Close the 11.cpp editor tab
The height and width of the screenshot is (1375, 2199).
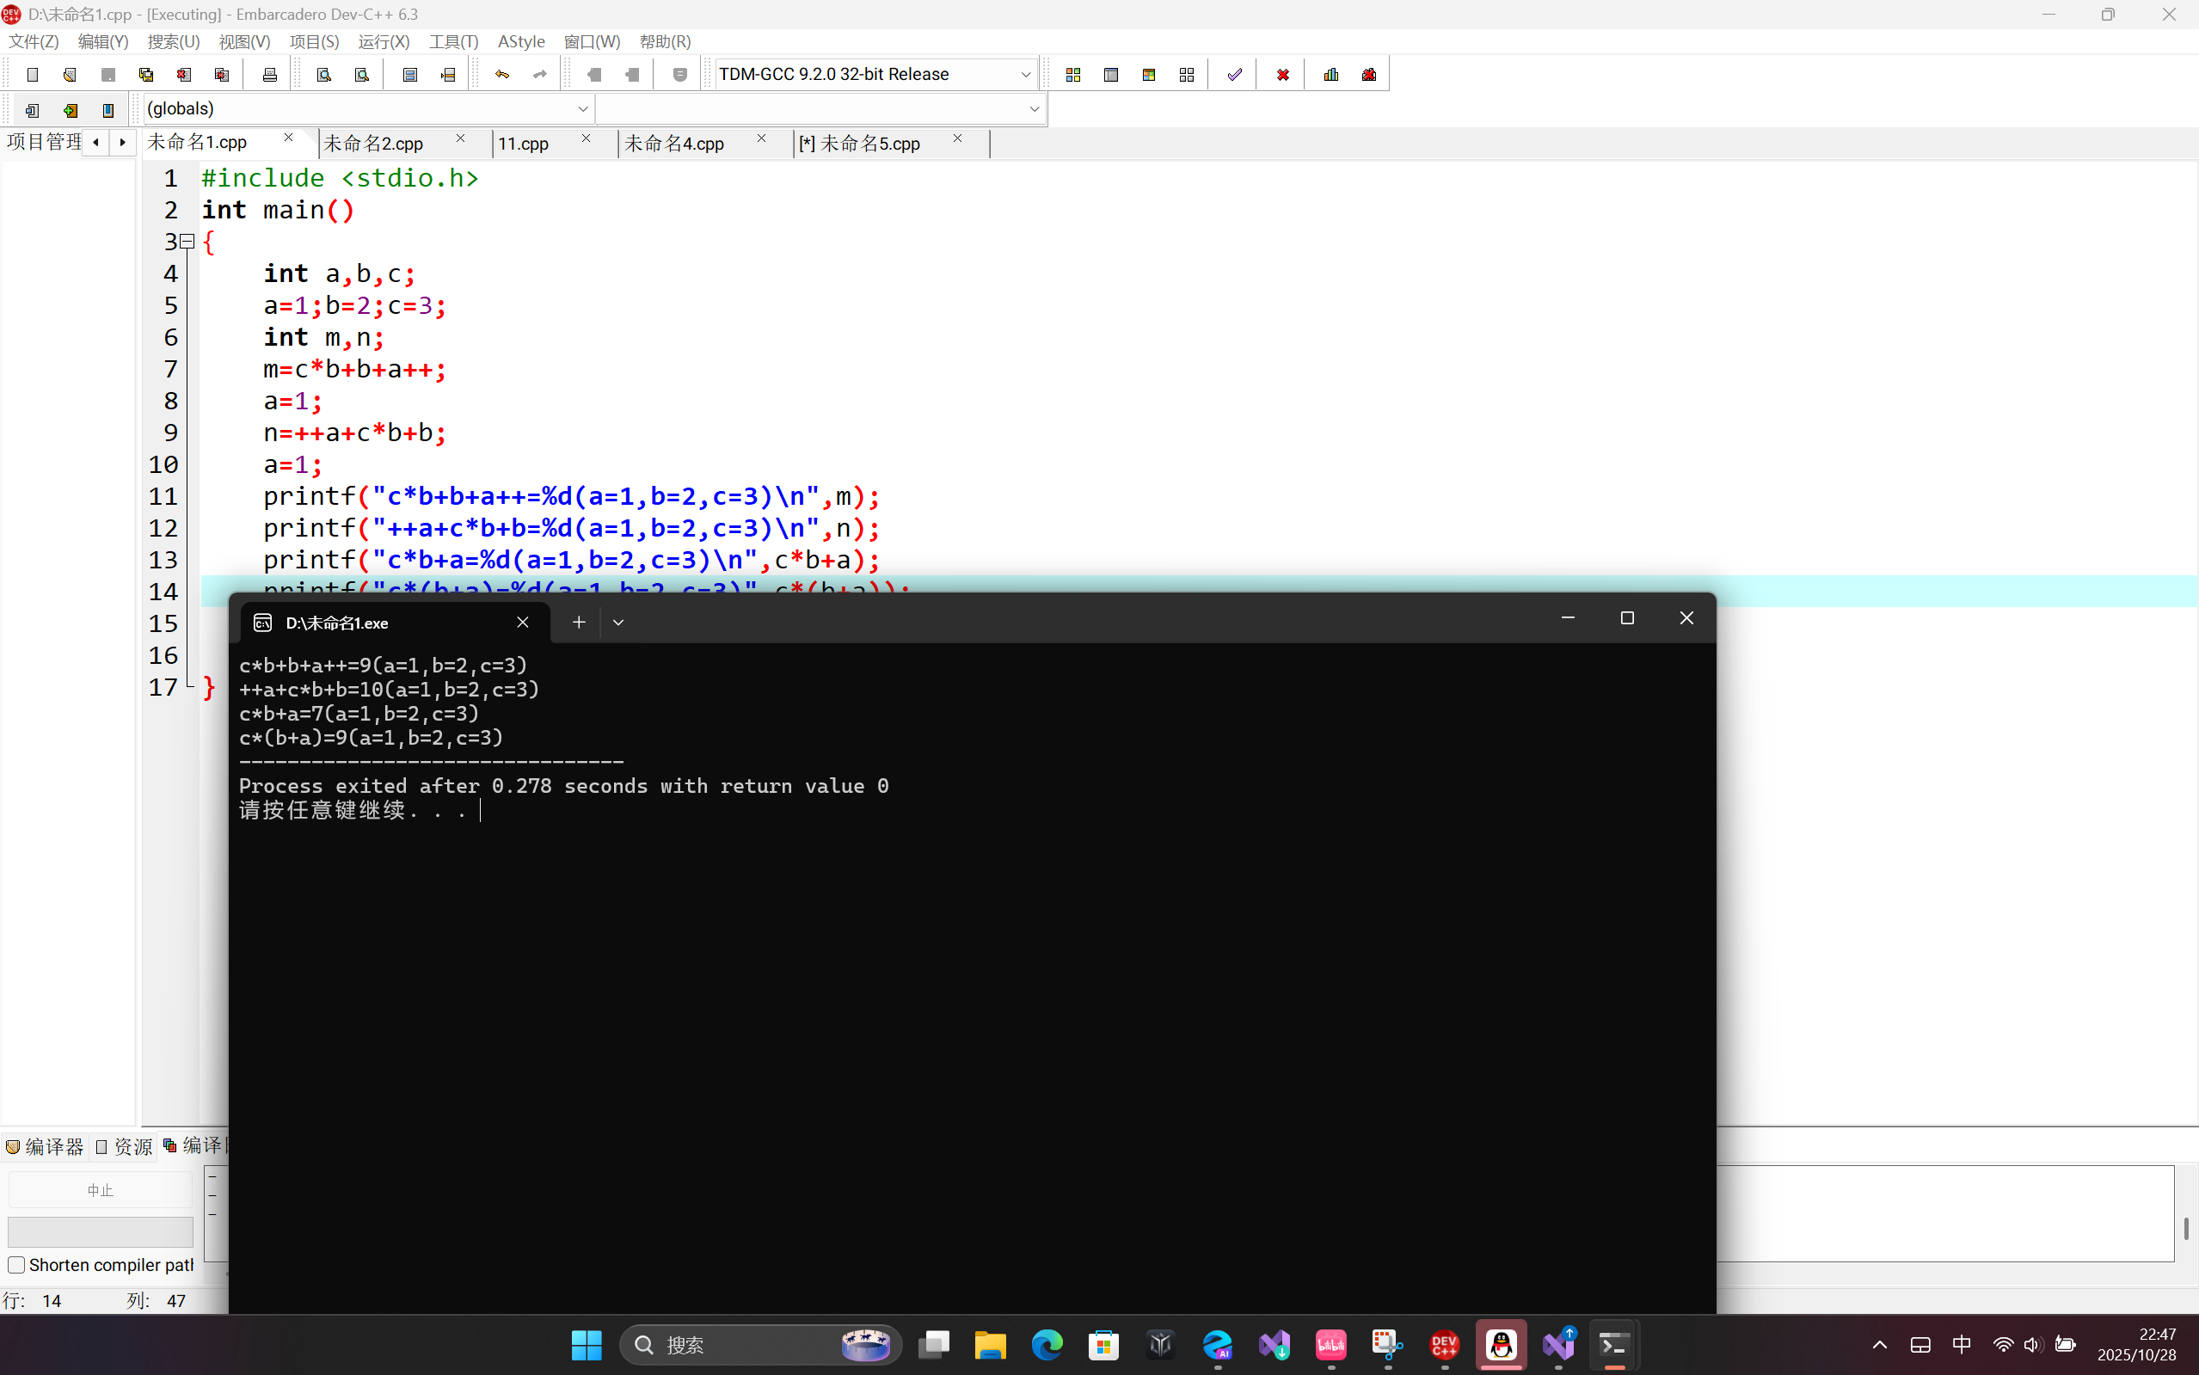point(586,139)
